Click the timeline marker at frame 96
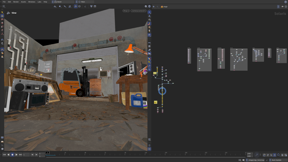The image size is (288, 162). click(x=125, y=153)
